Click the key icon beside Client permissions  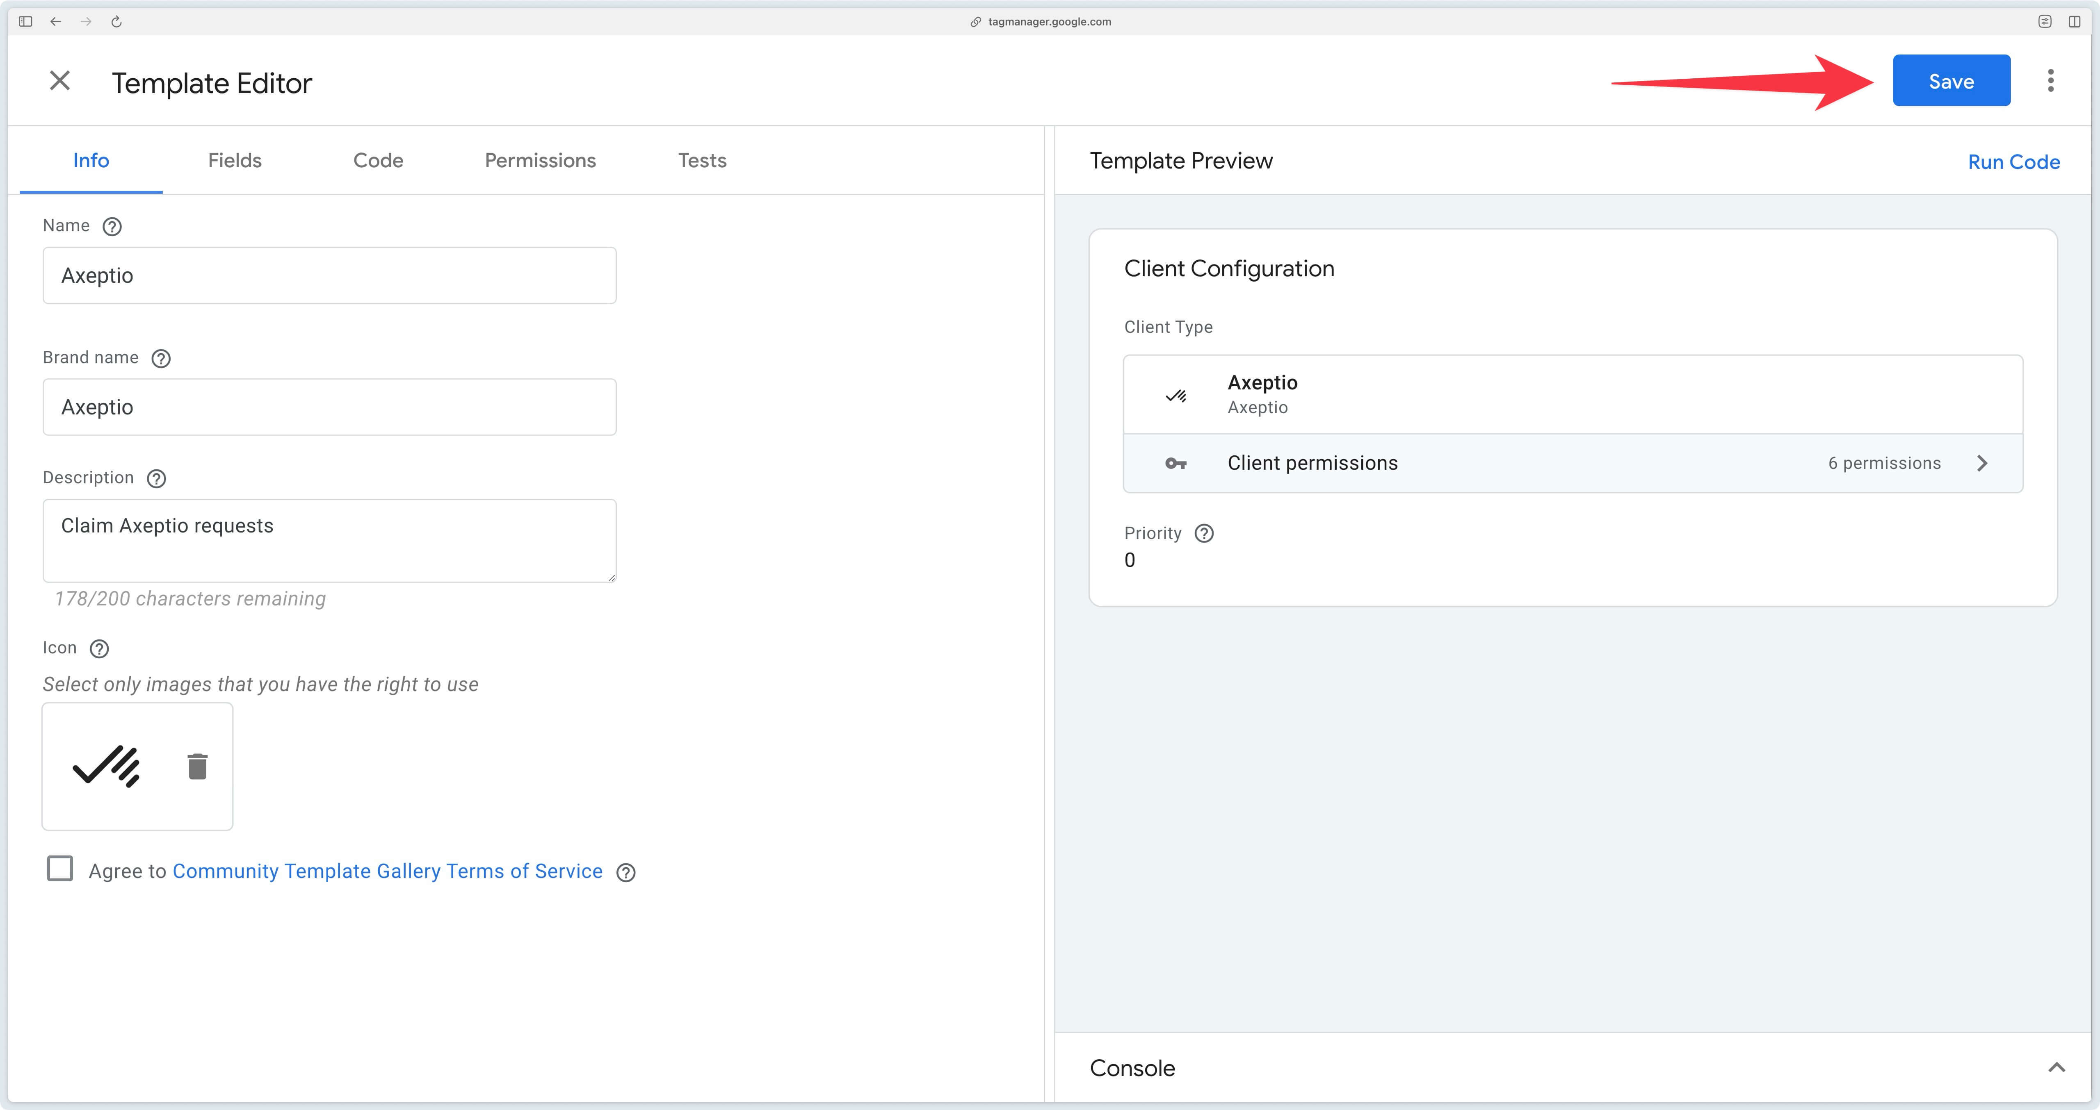1176,464
